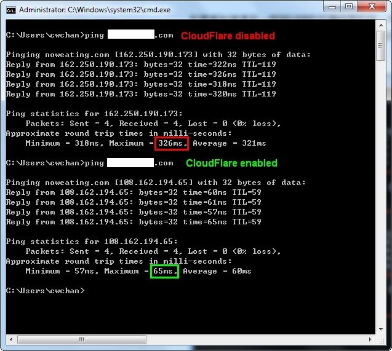Click the vertical scrollbar thumb
The image size is (392, 351).
381,45
